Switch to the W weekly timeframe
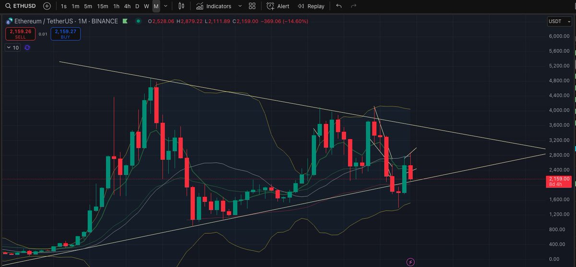This screenshot has width=576, height=267. [x=146, y=6]
